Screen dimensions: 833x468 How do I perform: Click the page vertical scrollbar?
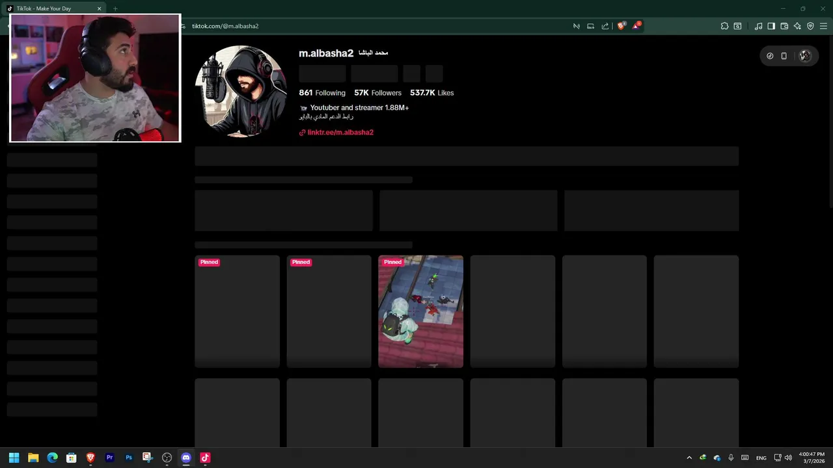click(x=830, y=123)
